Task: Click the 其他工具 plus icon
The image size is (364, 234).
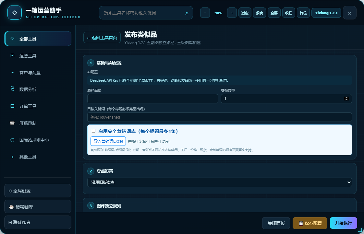Action: point(12,157)
